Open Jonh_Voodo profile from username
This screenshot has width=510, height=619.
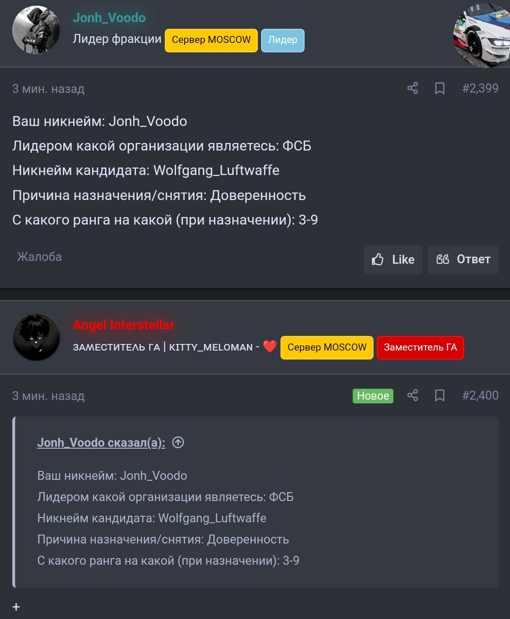(x=109, y=17)
